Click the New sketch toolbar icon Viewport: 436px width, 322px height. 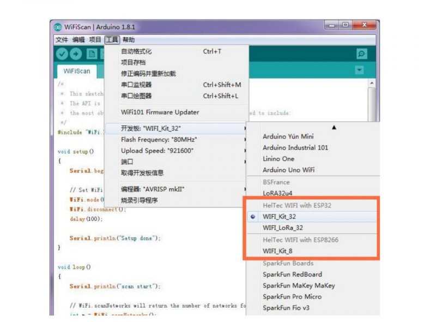92,54
